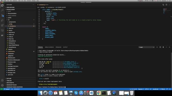Click the notifications bell in status bar
This screenshot has height=96, width=172.
[x=170, y=89]
